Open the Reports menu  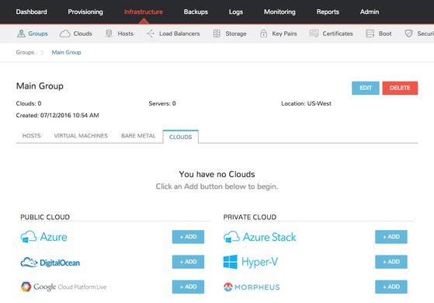coord(328,12)
